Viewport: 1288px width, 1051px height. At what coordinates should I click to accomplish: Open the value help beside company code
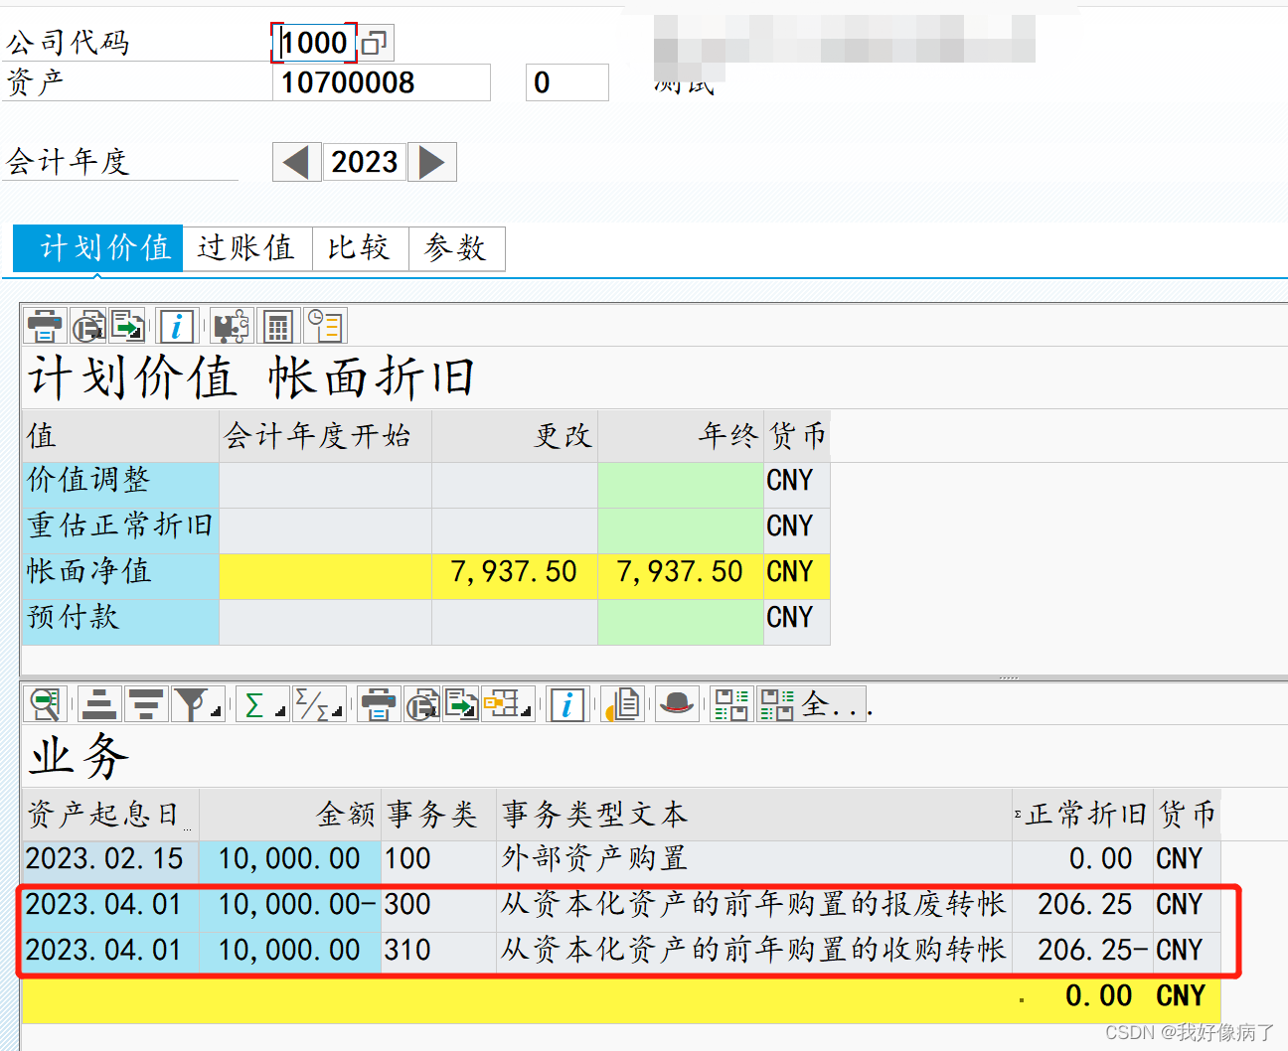pos(375,43)
